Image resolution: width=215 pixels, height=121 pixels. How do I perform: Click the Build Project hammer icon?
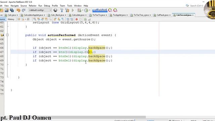click(x=62, y=10)
